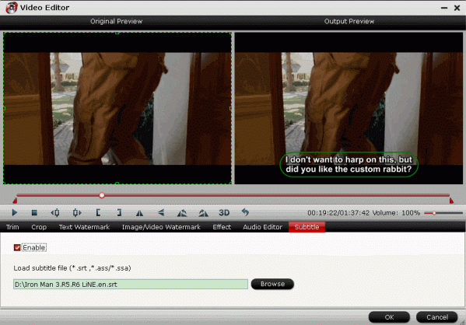Set trim start with left bracket

point(98,213)
